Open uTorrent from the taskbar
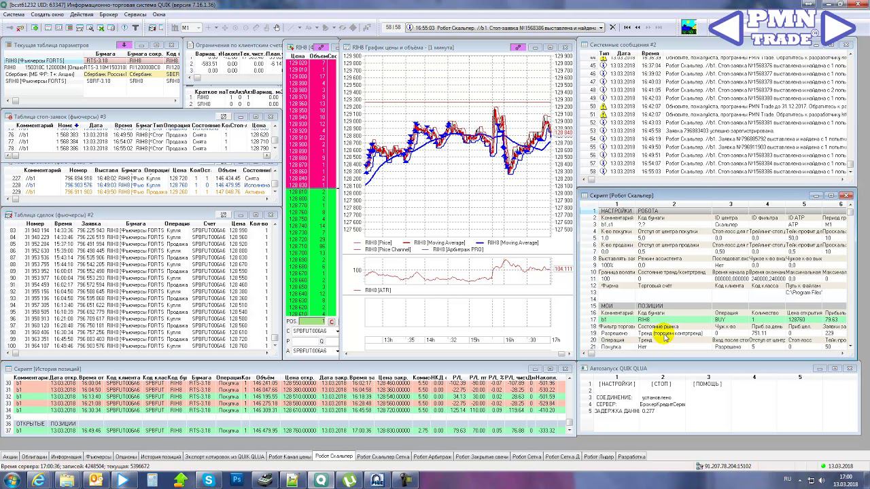870x489 pixels. 349,480
